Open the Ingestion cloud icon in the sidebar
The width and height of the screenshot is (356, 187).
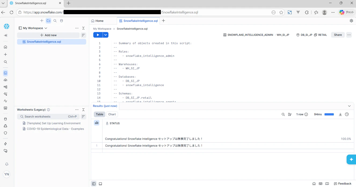pyautogui.click(x=5, y=80)
